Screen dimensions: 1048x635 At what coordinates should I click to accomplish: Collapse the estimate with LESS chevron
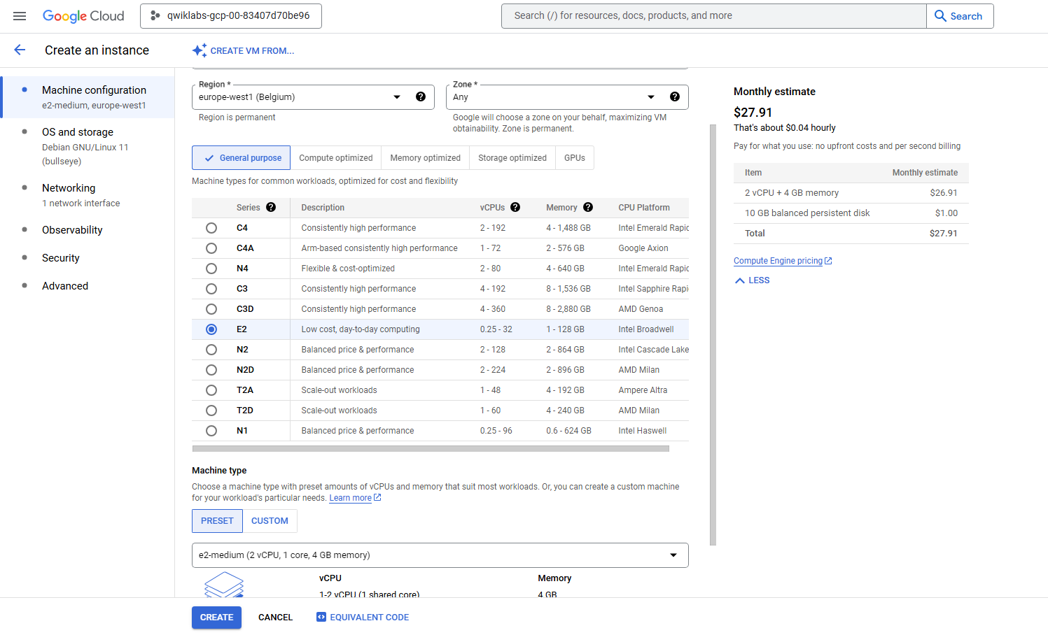(752, 280)
